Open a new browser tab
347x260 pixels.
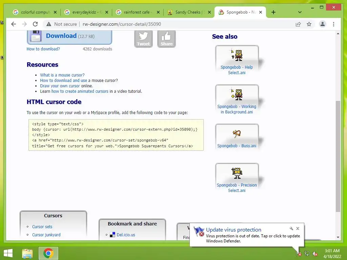(x=273, y=12)
